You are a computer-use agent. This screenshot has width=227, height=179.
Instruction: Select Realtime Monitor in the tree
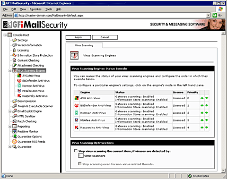(x=27, y=131)
